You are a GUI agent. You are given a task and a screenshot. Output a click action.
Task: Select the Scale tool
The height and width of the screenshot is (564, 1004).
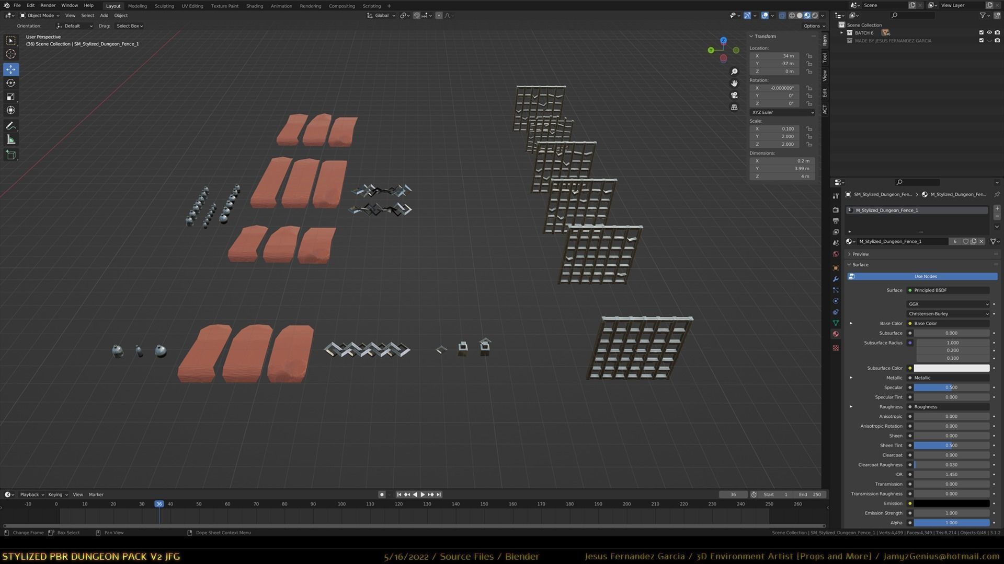coord(11,97)
